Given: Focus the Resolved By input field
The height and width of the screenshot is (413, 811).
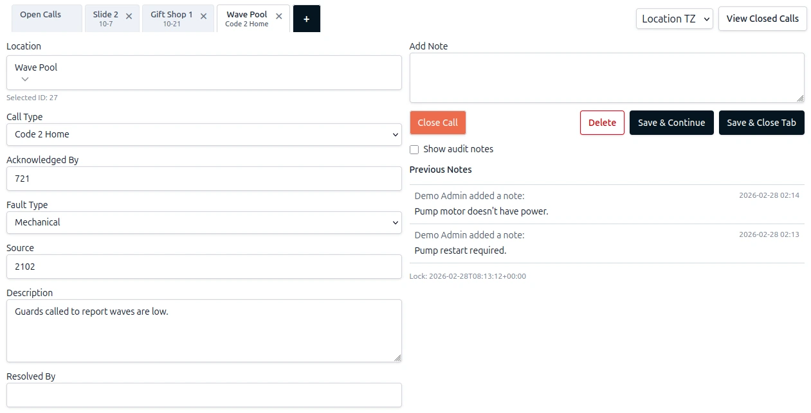Looking at the screenshot, I should pyautogui.click(x=204, y=394).
